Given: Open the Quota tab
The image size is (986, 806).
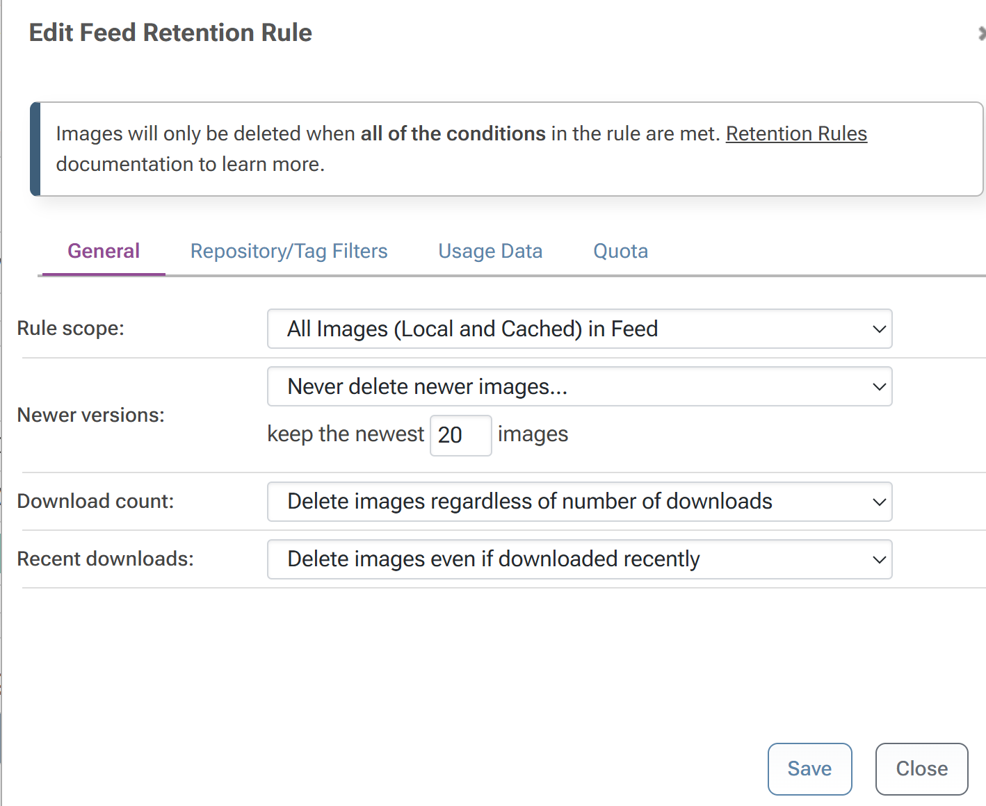Looking at the screenshot, I should (620, 251).
